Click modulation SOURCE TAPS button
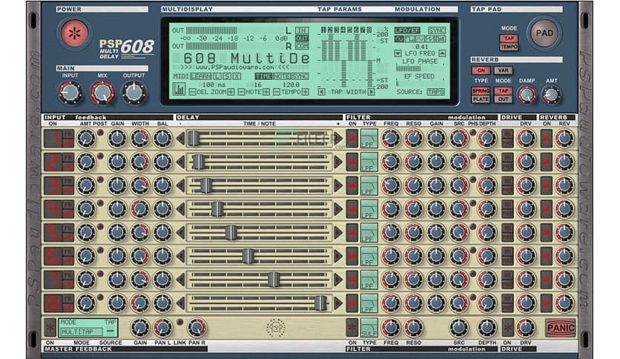The image size is (620, 359). click(x=435, y=92)
